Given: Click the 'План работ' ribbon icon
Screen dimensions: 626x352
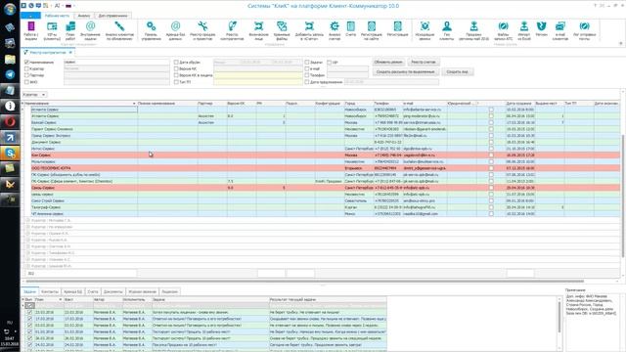Looking at the screenshot, I should point(70,30).
